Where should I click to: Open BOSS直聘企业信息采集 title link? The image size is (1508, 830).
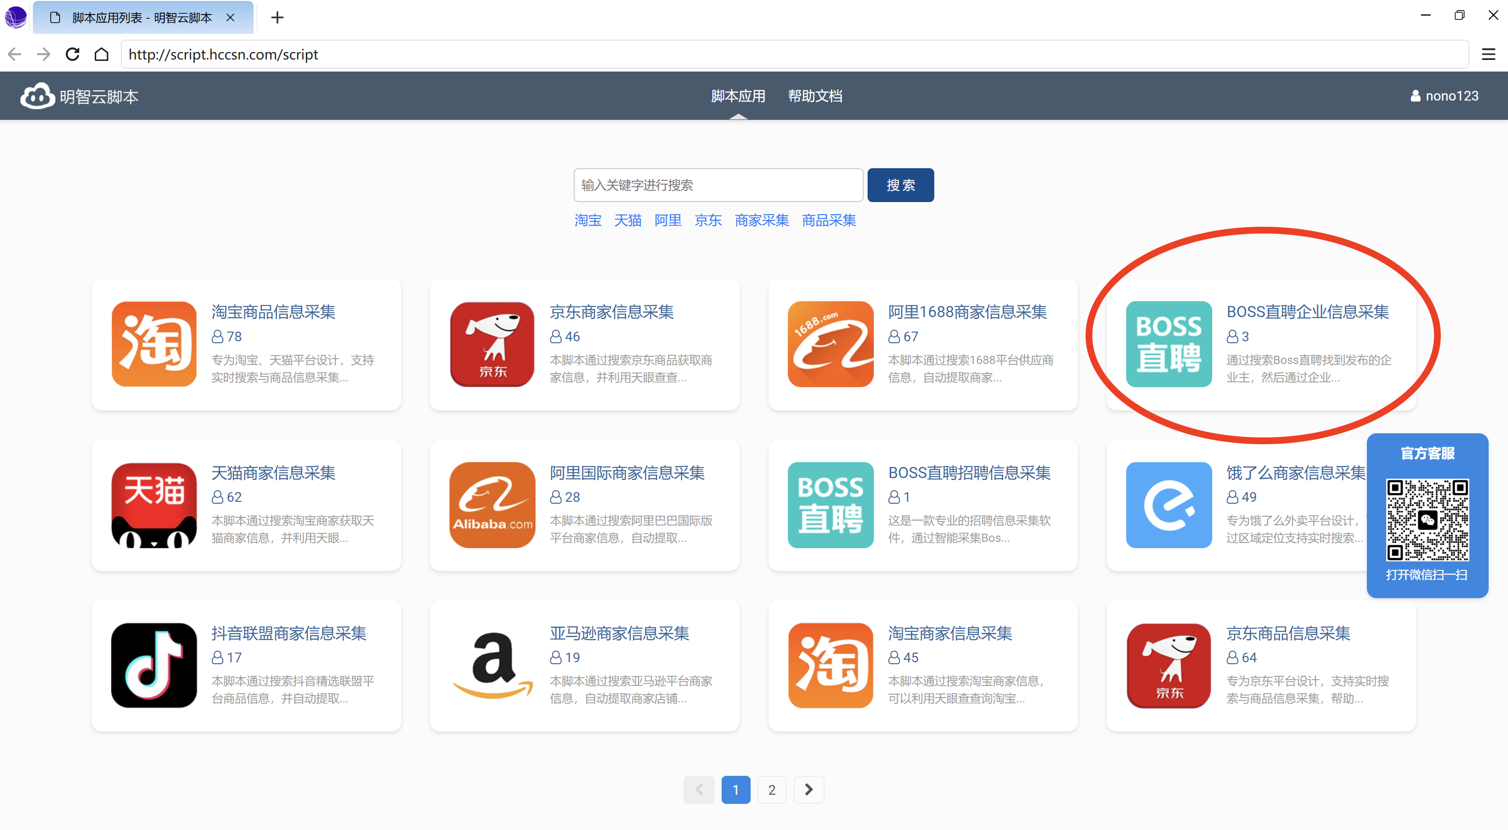point(1308,312)
